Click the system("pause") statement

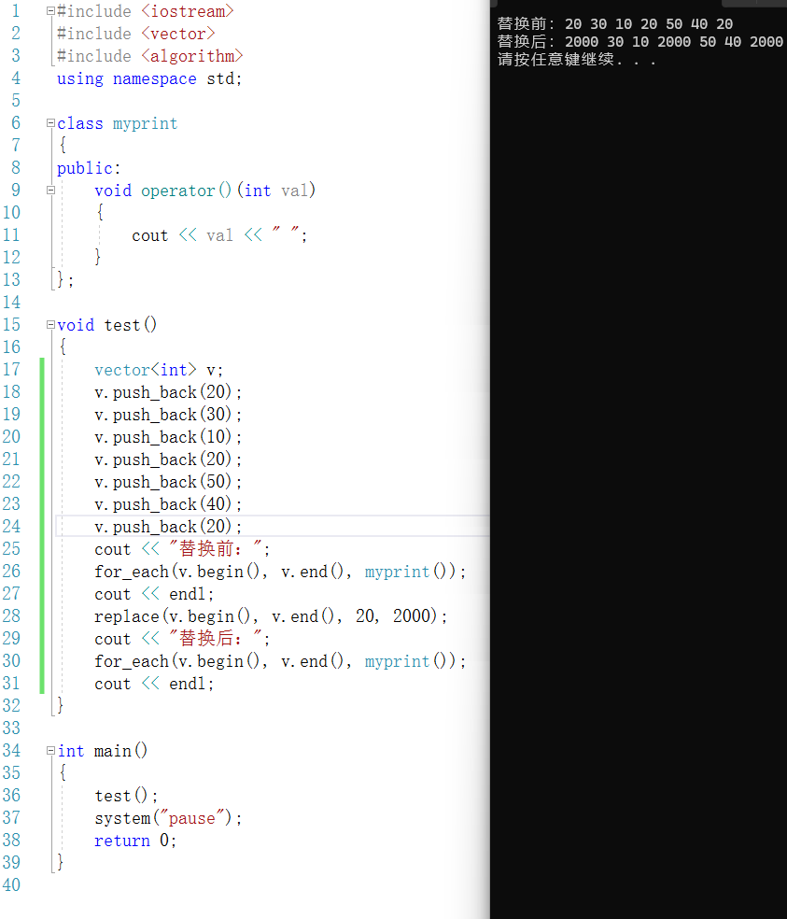coord(168,818)
